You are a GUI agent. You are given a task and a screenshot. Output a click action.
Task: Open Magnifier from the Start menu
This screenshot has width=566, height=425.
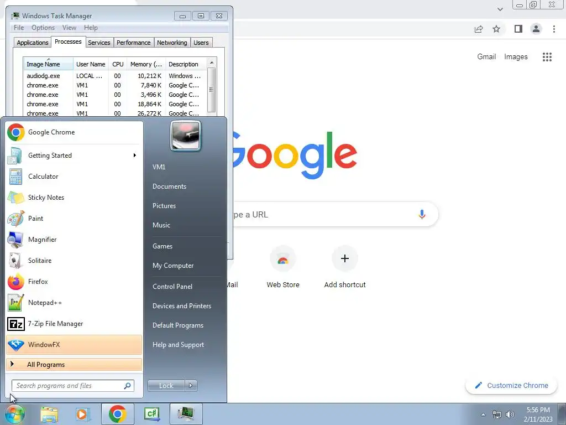coord(74,239)
